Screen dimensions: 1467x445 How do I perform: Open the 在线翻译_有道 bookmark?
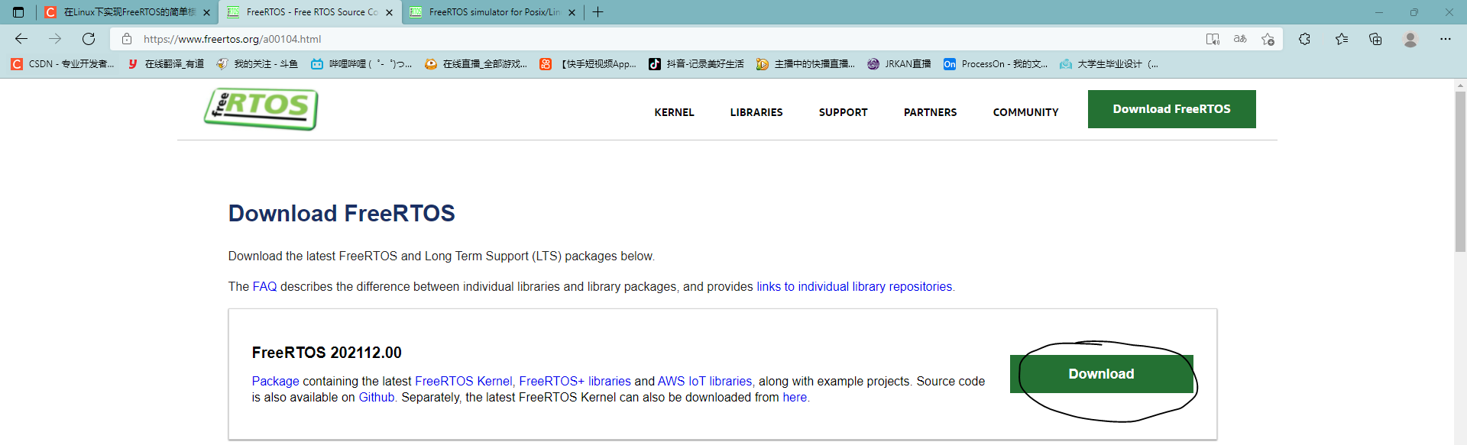166,64
